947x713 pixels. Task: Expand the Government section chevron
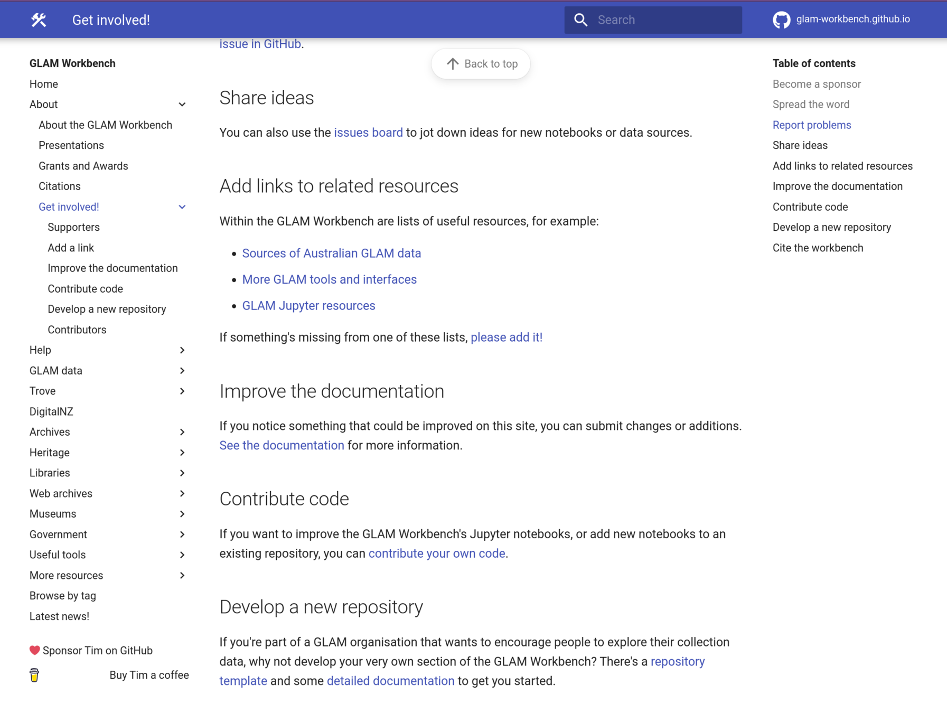[182, 534]
